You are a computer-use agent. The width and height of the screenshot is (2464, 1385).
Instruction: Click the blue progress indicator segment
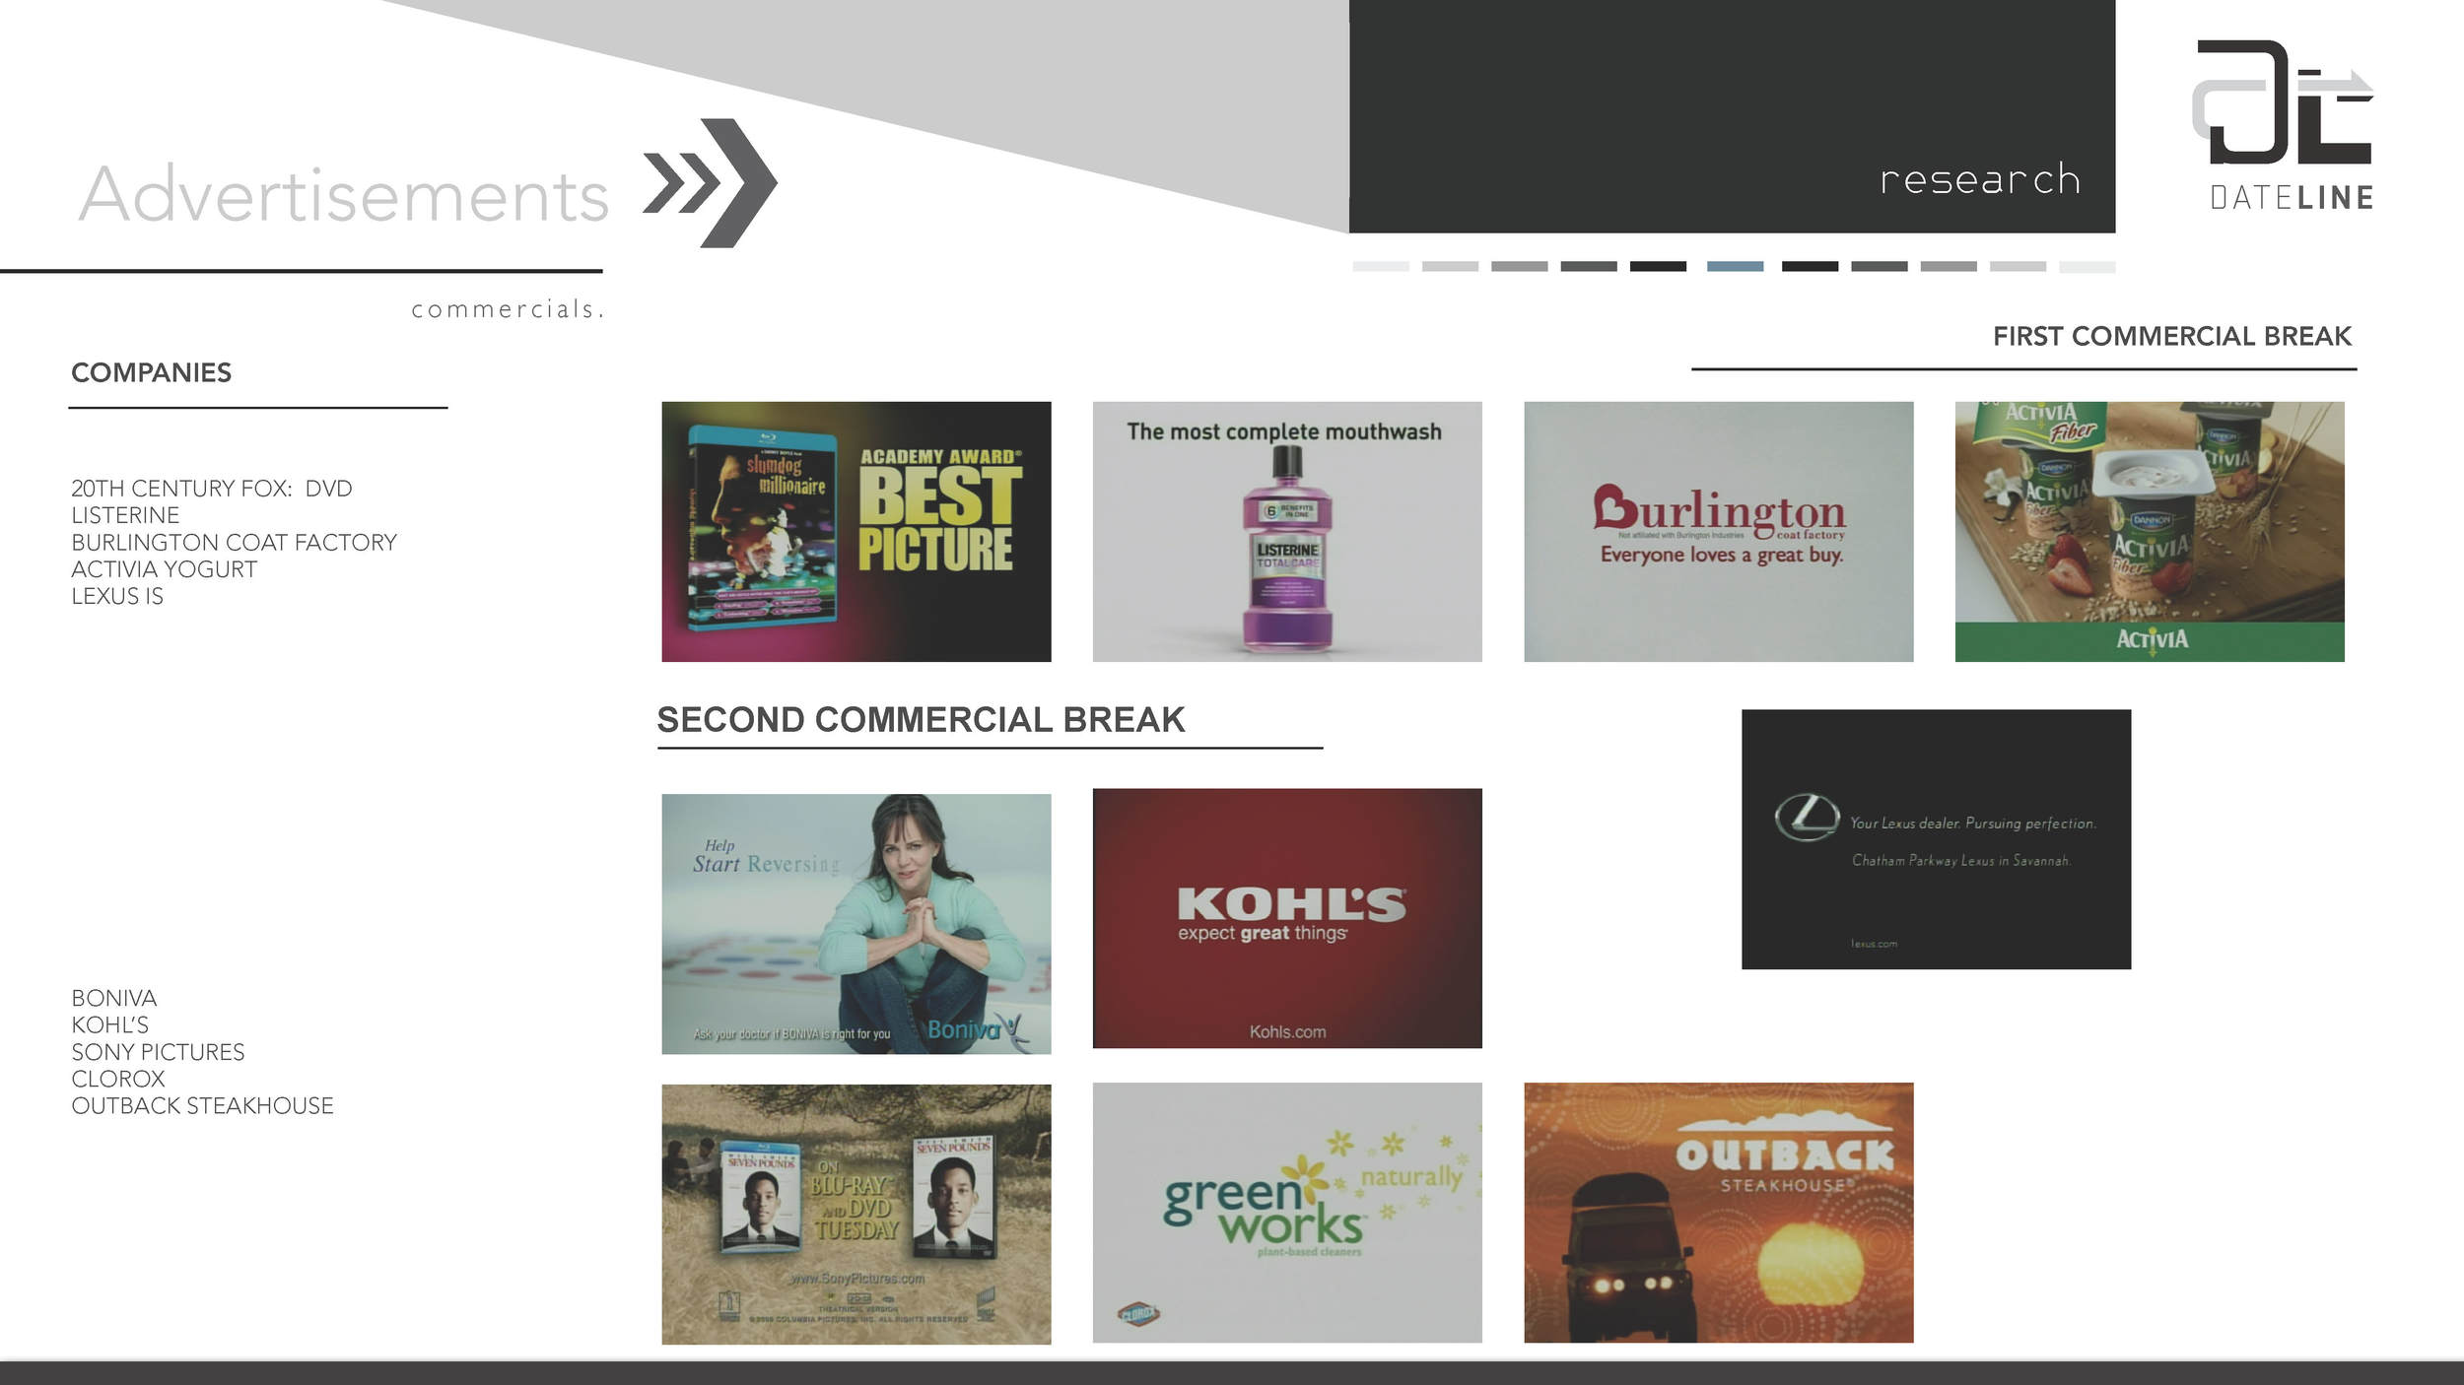tap(1735, 267)
